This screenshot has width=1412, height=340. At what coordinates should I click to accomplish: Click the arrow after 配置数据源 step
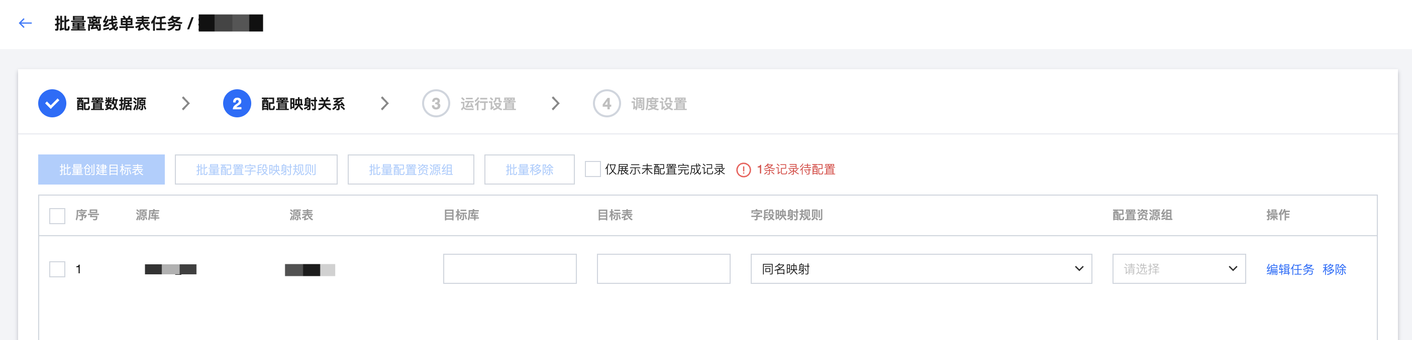186,104
